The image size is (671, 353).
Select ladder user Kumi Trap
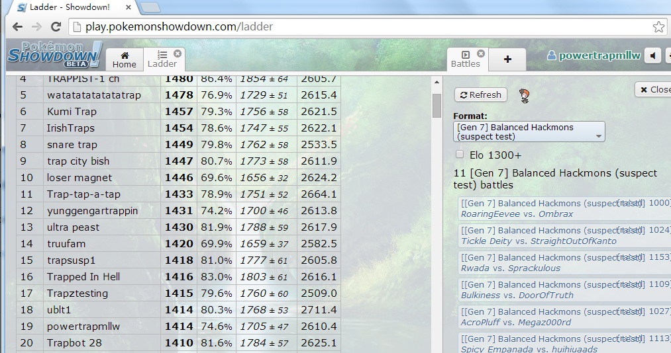point(72,112)
